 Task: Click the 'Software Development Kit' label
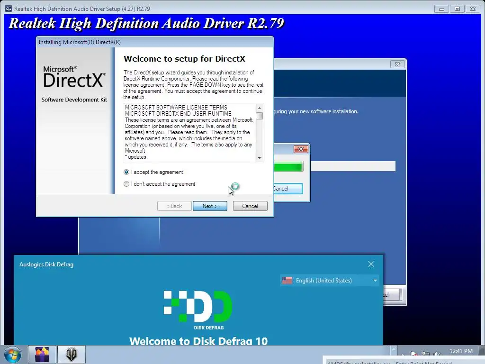(x=74, y=100)
